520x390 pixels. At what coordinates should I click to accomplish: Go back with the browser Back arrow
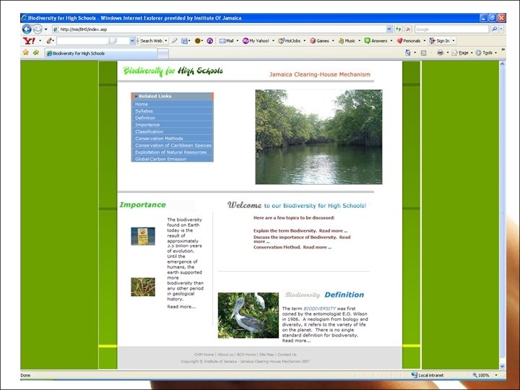click(x=27, y=29)
